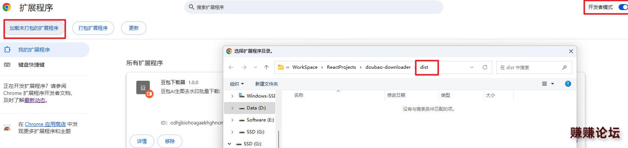This screenshot has height=148, width=628.
Task: Click the folder icon in address bar
Action: pyautogui.click(x=281, y=67)
